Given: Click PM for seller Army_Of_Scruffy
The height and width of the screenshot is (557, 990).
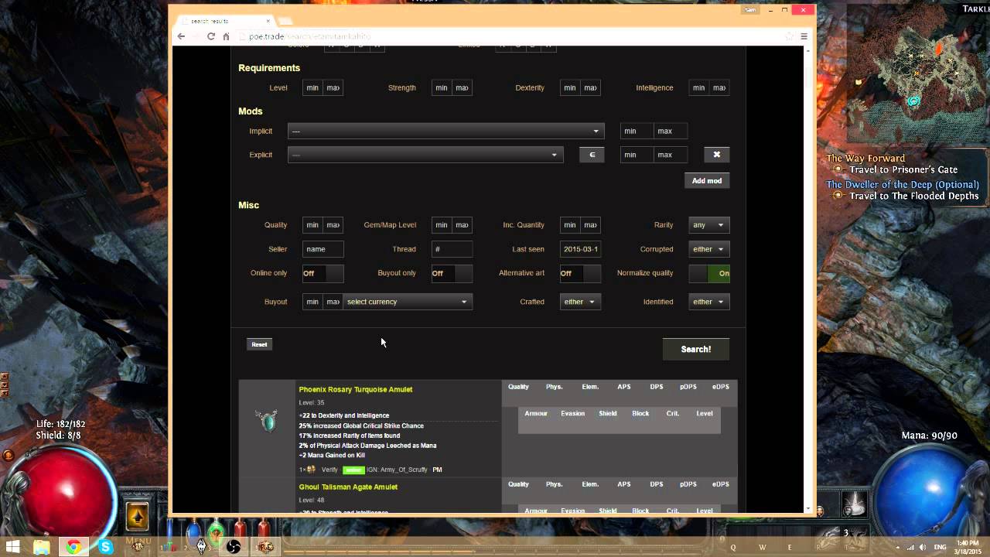Looking at the screenshot, I should point(437,470).
